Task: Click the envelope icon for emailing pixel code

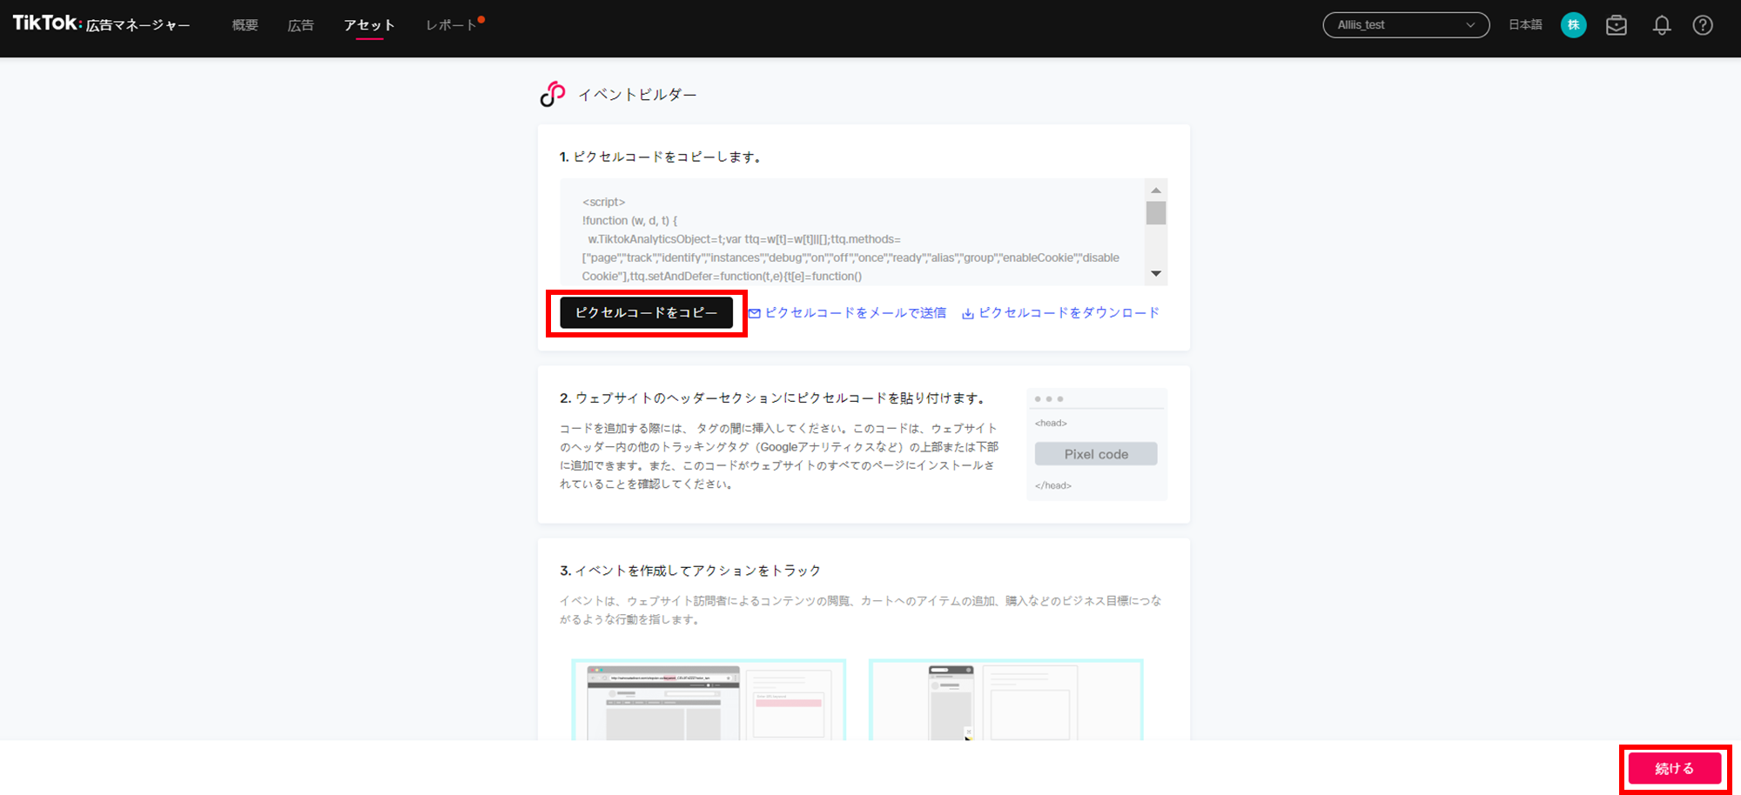Action: coord(755,313)
